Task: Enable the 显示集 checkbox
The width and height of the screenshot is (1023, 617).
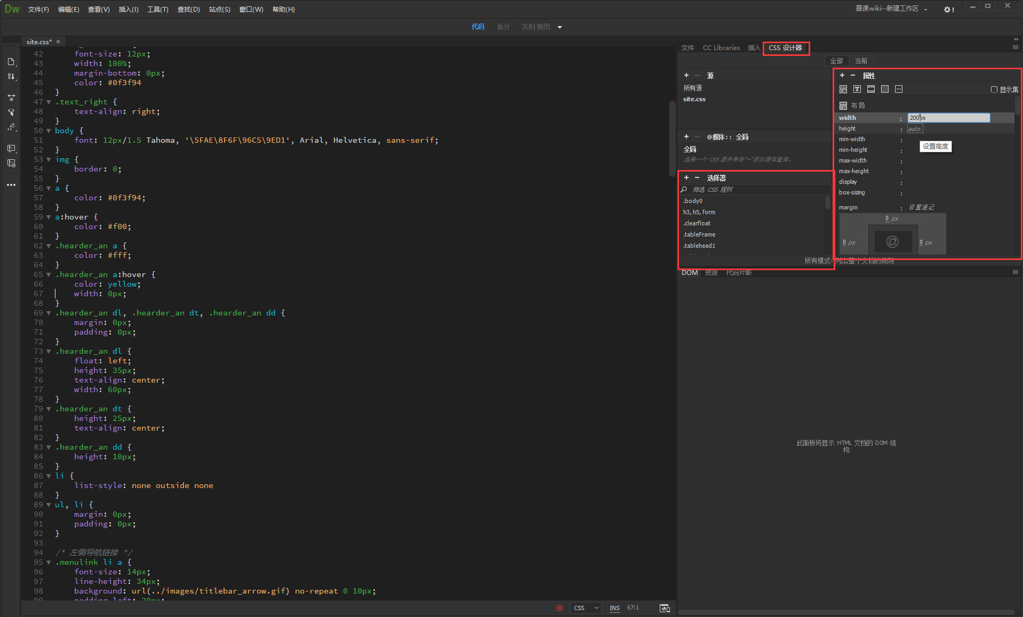Action: (994, 90)
